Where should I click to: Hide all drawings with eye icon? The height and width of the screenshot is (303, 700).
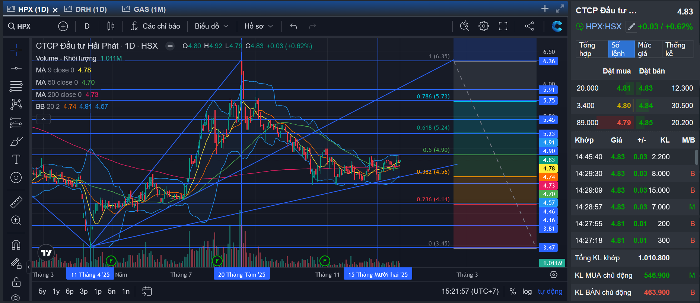click(16, 298)
